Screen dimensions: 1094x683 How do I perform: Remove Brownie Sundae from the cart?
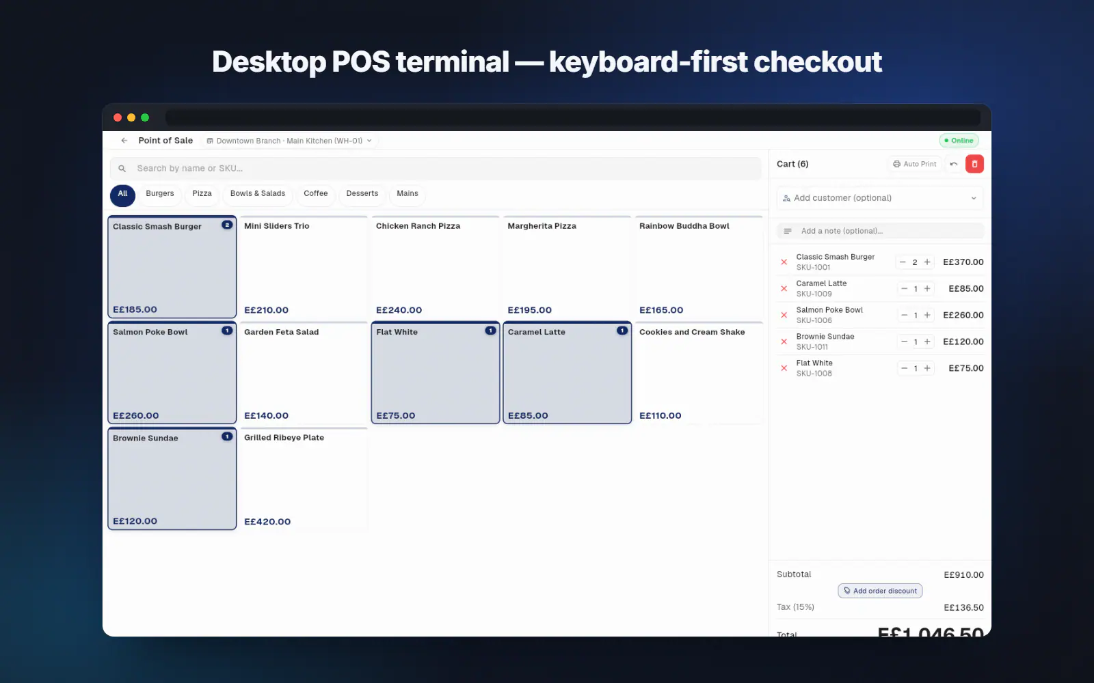pos(784,341)
